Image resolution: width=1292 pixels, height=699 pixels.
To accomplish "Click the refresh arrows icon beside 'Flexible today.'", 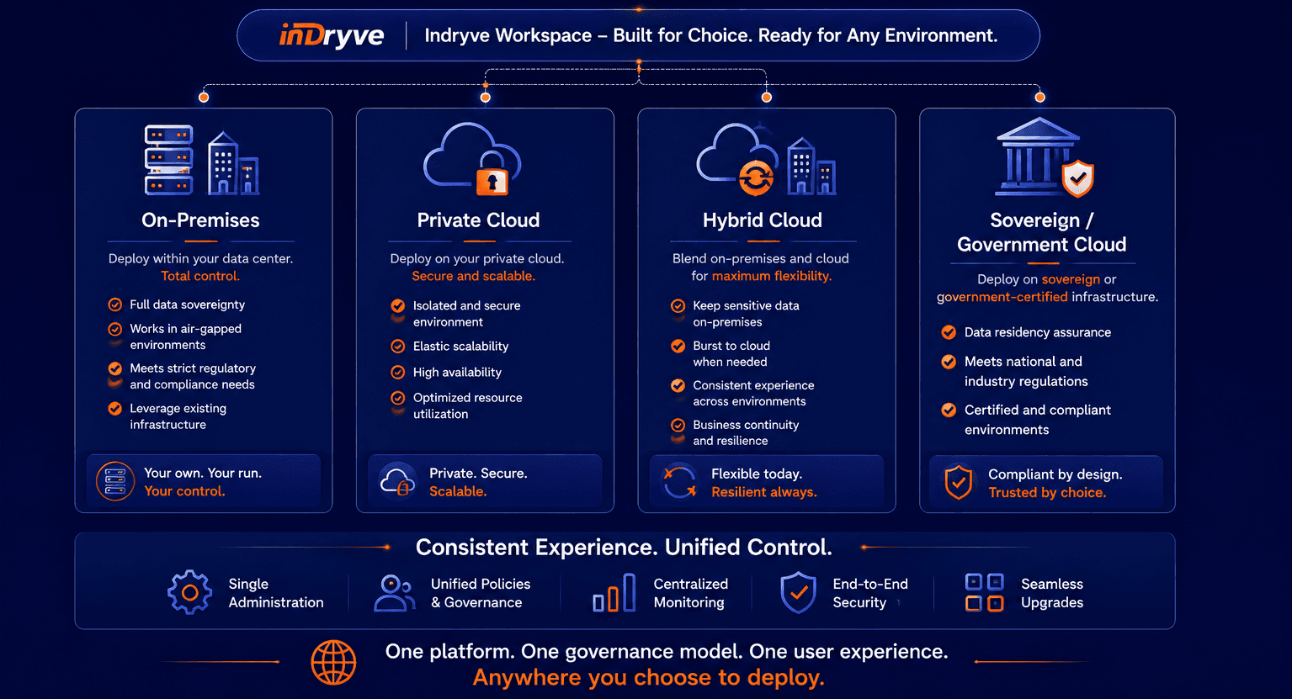I will pyautogui.click(x=679, y=482).
